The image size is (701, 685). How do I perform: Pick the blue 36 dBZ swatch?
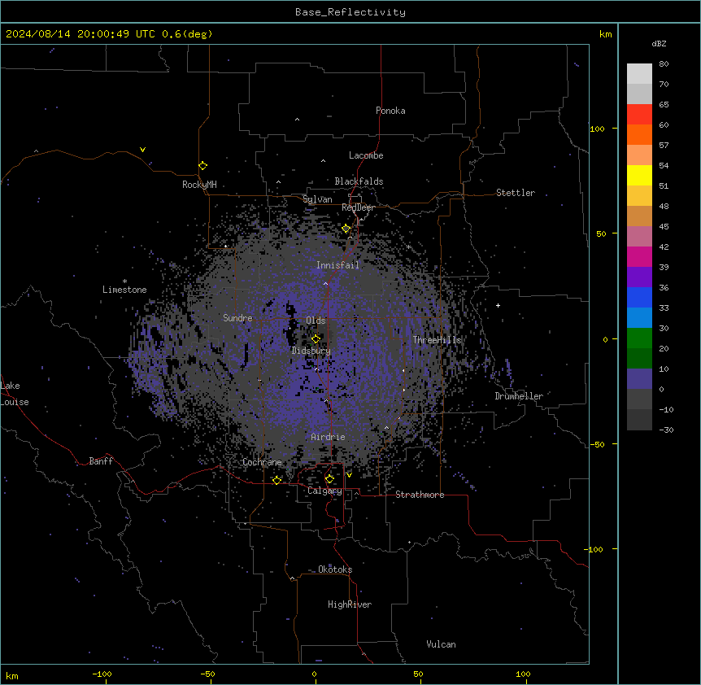click(x=639, y=297)
